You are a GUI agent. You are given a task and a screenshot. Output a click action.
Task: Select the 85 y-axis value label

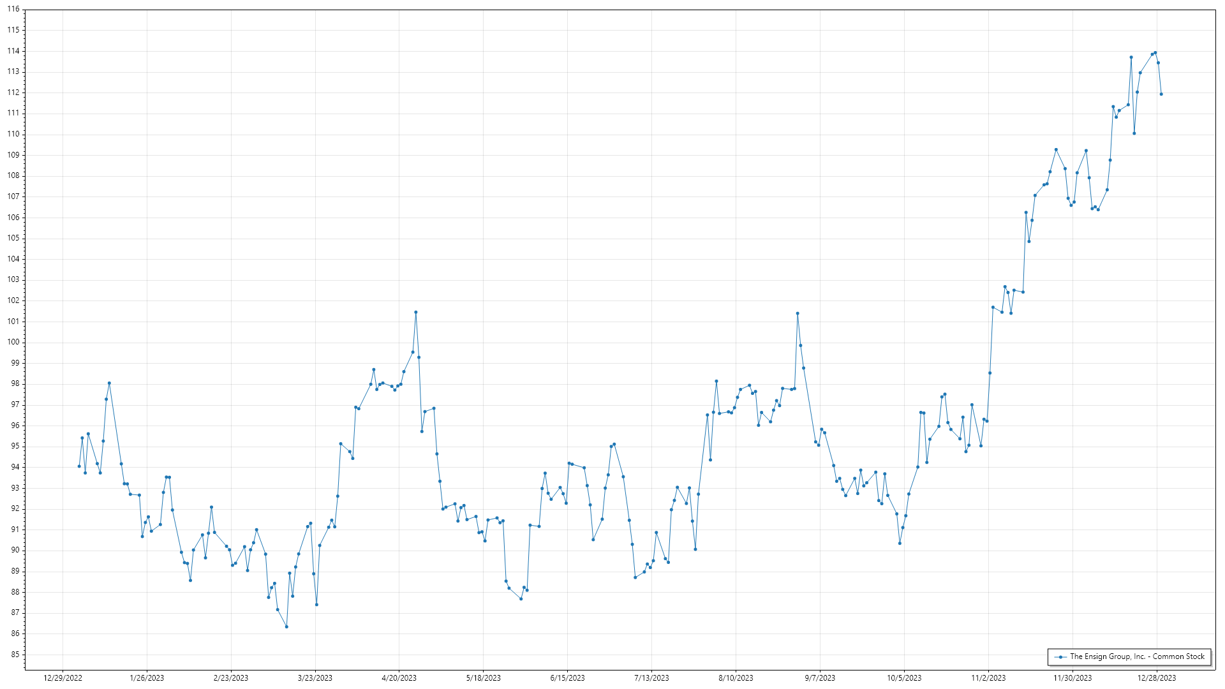coord(15,655)
